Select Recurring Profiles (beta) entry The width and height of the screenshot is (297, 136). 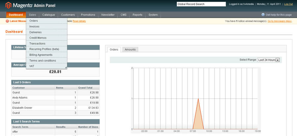47,49
